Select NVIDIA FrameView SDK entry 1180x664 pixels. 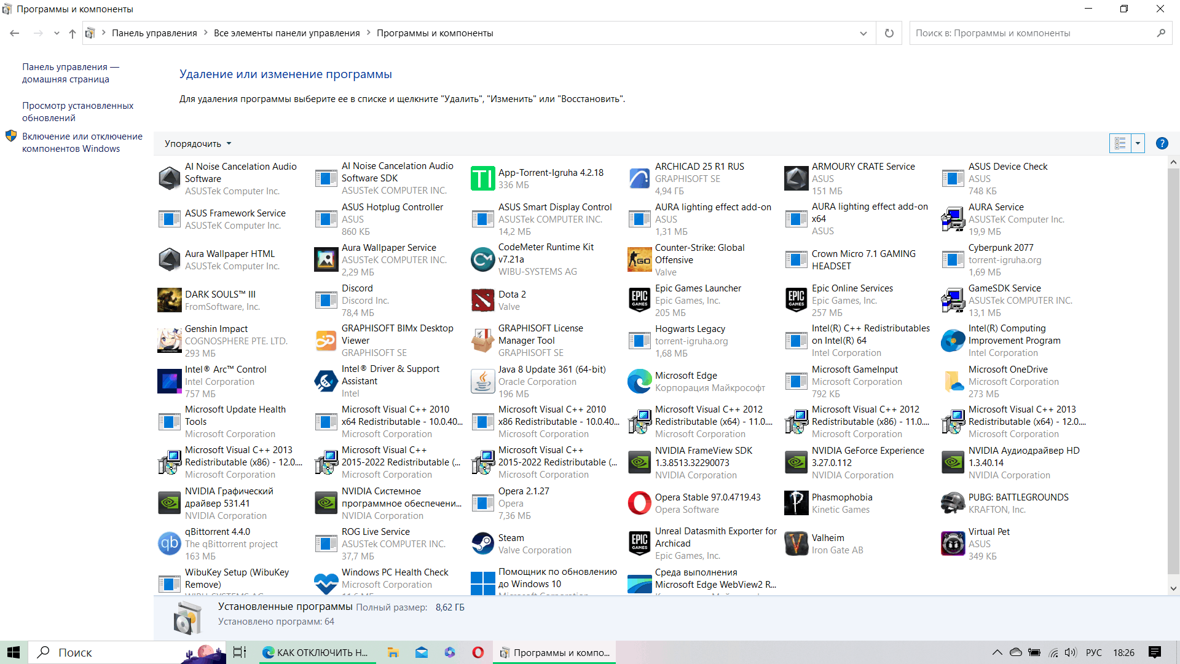pos(701,463)
